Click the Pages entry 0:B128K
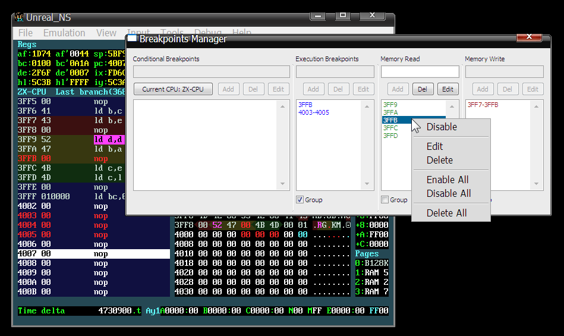The image size is (564, 336). (x=372, y=263)
